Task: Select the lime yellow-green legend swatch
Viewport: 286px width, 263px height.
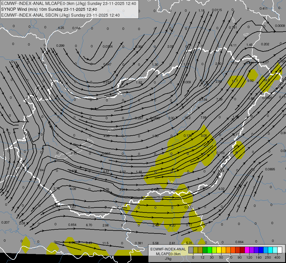Action: [214, 250]
